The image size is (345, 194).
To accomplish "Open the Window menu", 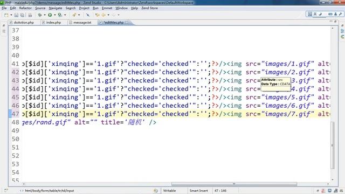I will click(122, 8).
